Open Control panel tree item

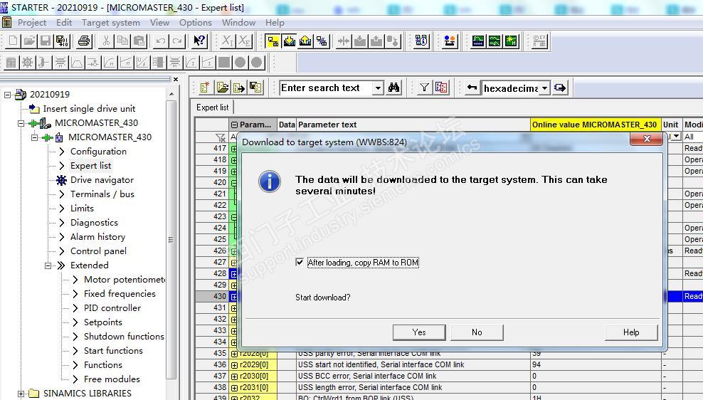(x=98, y=251)
